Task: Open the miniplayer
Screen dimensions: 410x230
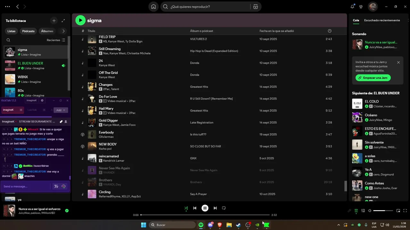Action: click(x=398, y=211)
